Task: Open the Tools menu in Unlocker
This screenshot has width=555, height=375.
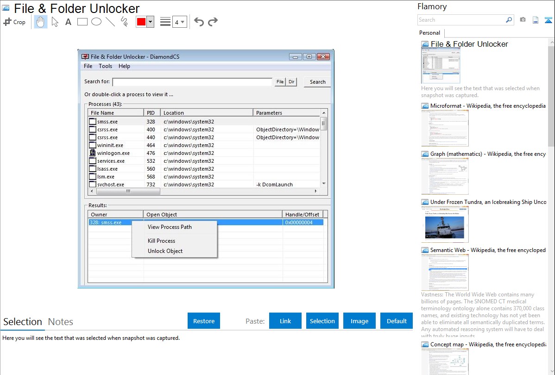Action: pos(105,66)
